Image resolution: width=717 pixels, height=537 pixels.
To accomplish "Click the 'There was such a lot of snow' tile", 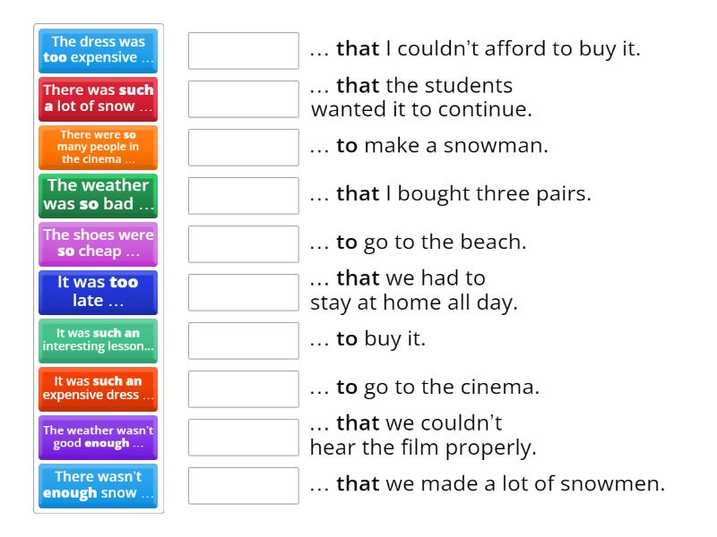I will pos(99,98).
